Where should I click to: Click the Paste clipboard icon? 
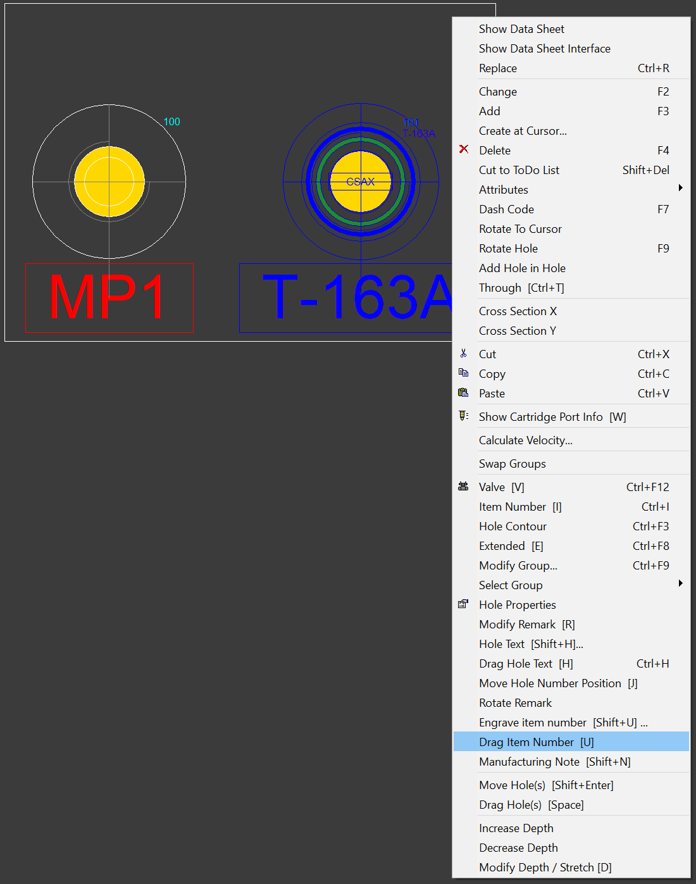coord(463,392)
